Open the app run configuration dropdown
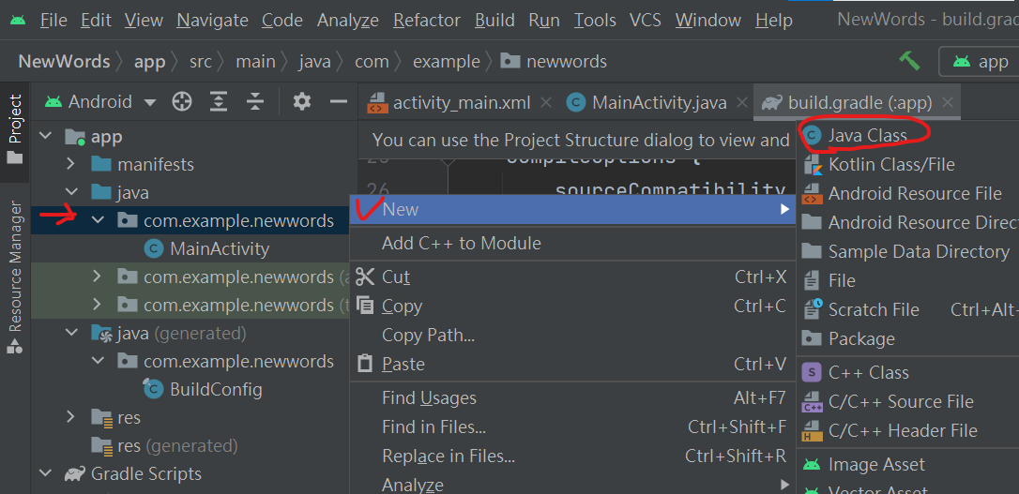Screen dimensions: 1019x494 (980, 62)
